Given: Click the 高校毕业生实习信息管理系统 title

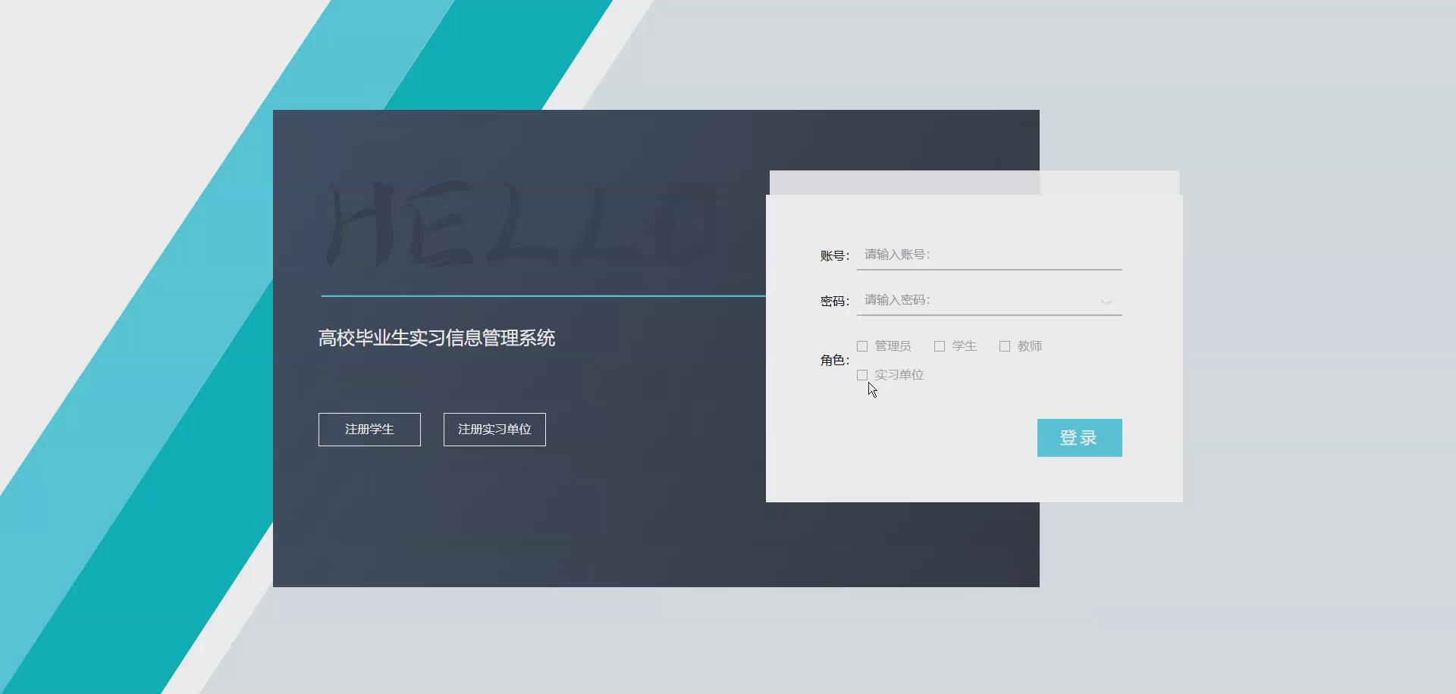Looking at the screenshot, I should [x=437, y=338].
